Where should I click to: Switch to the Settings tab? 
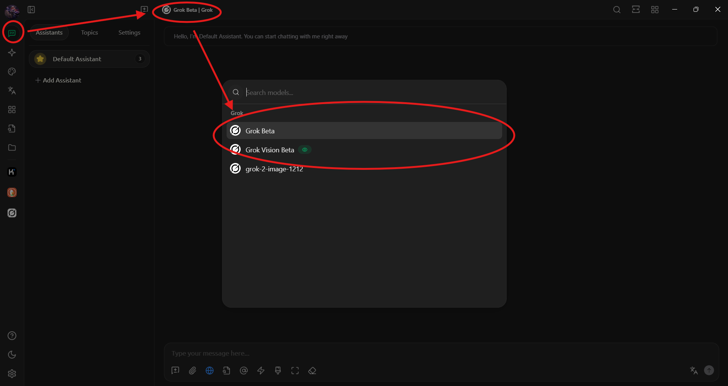pyautogui.click(x=129, y=33)
